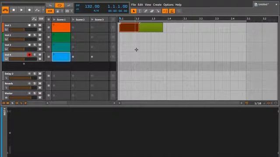
Task: Toggle the transport OVR overdub button
Action: coord(50,11)
